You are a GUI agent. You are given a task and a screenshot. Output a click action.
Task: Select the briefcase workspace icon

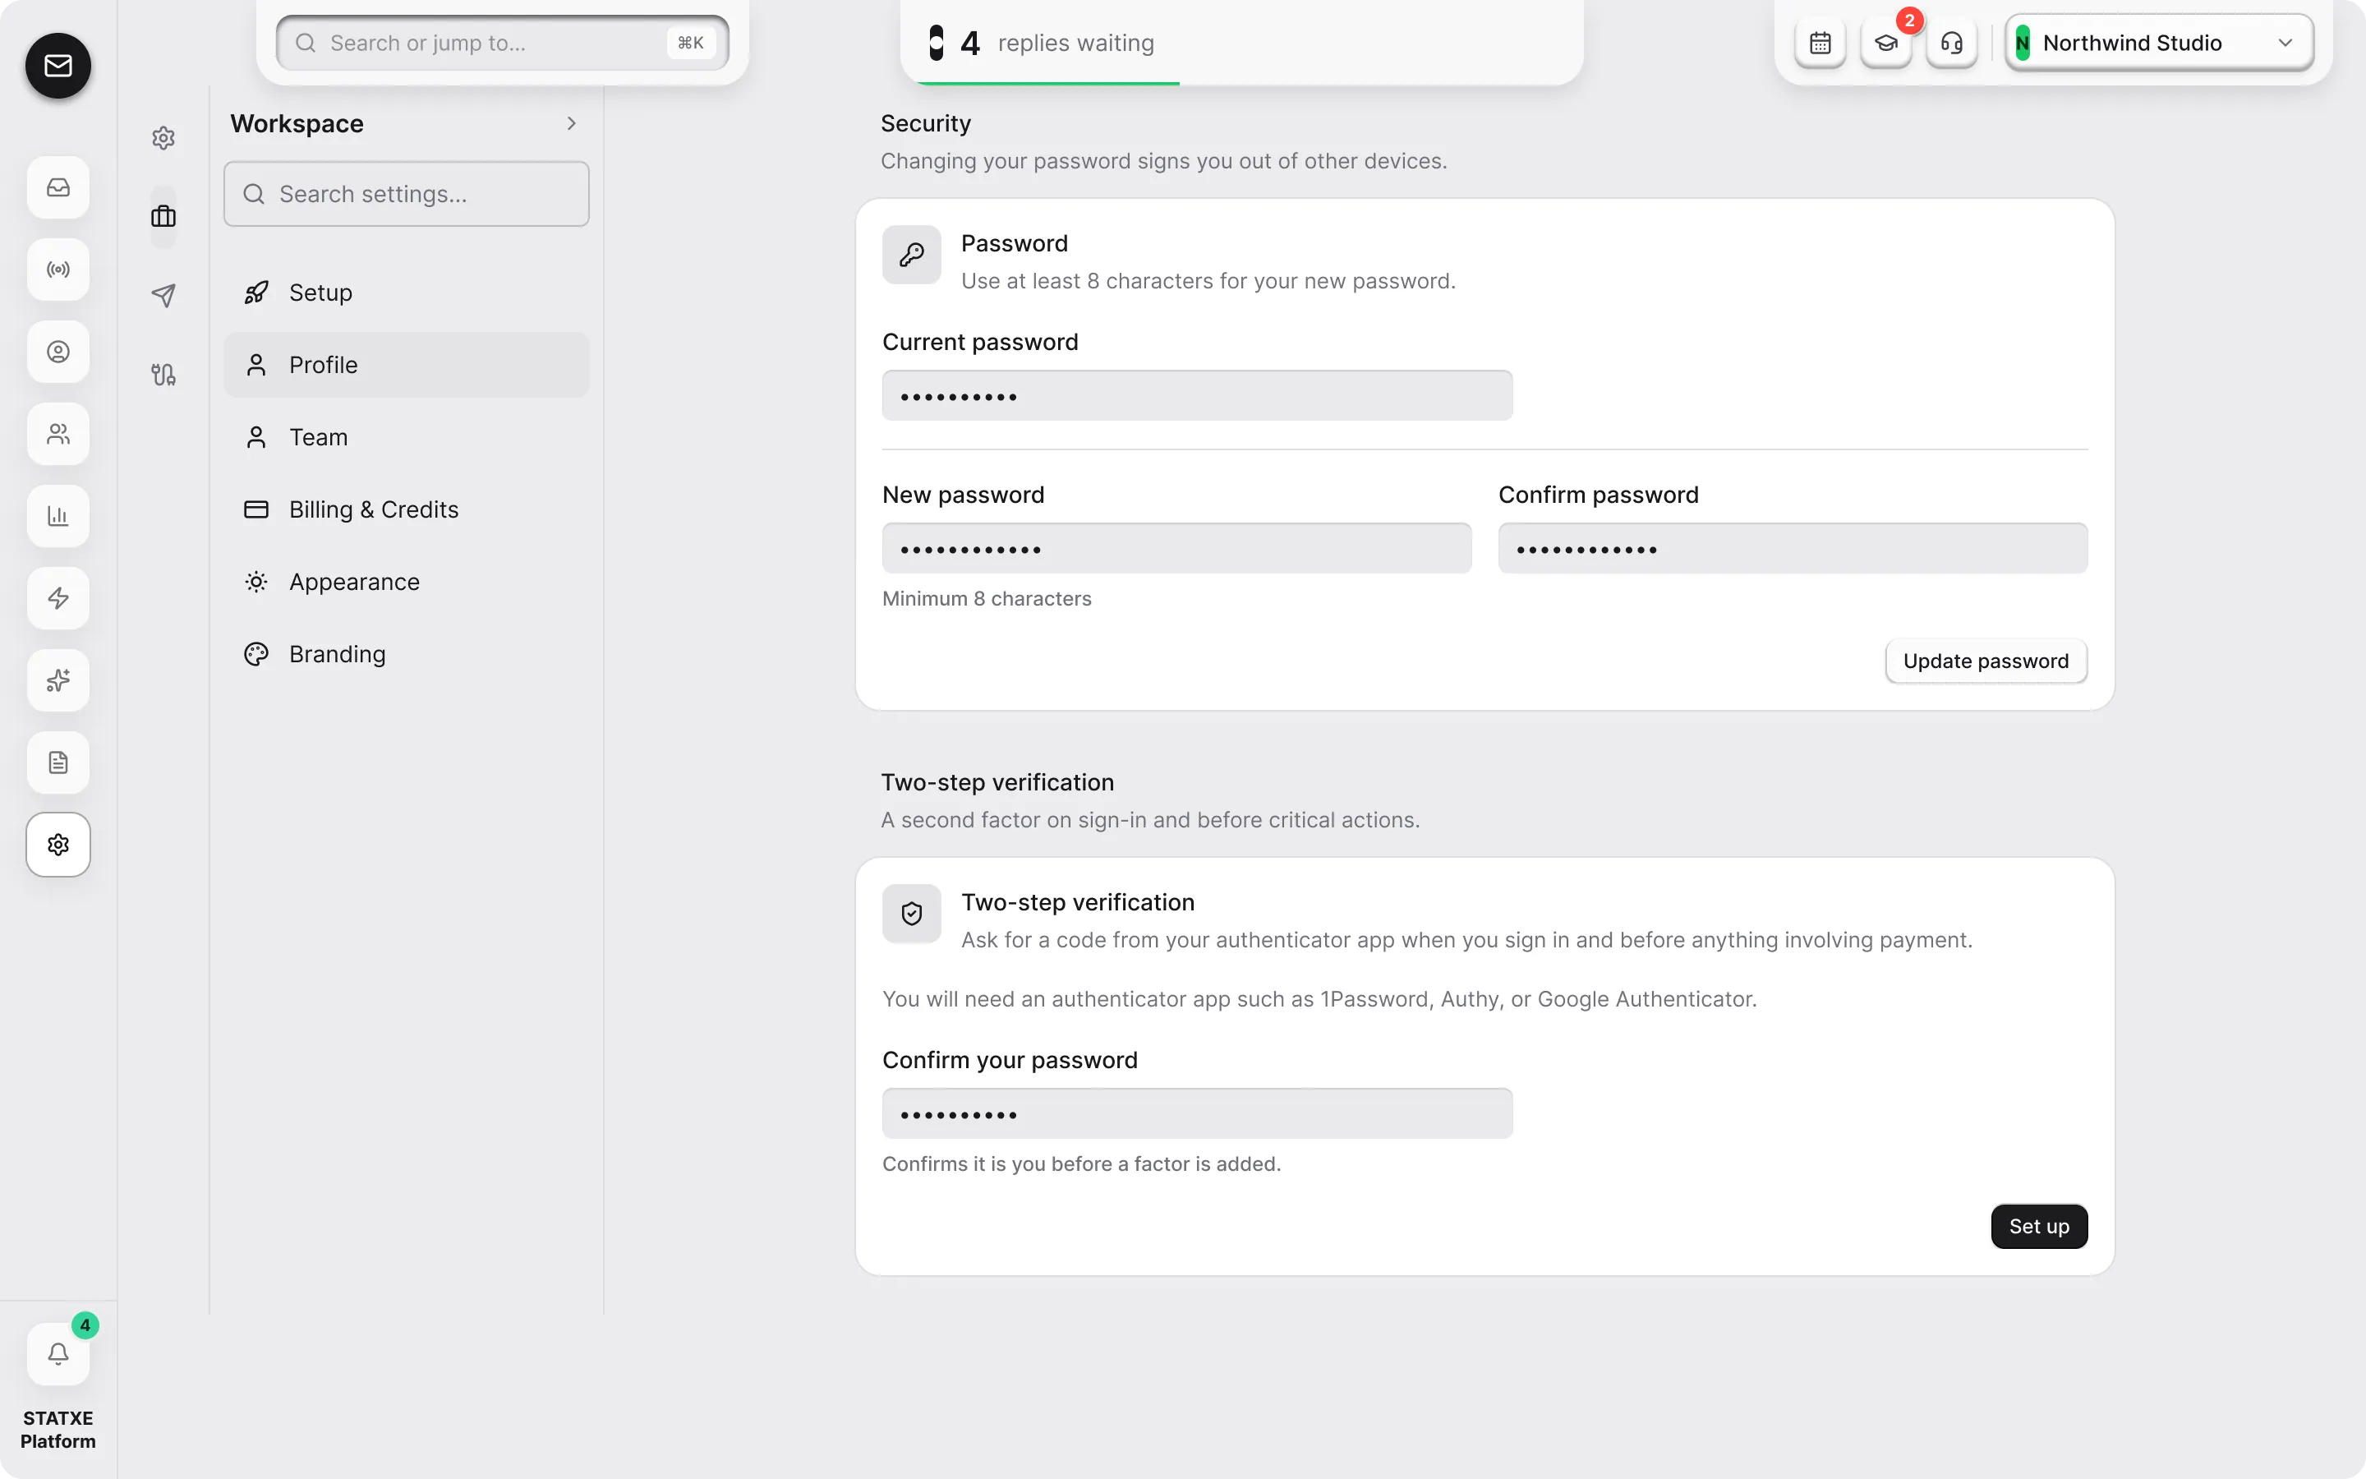coord(163,216)
